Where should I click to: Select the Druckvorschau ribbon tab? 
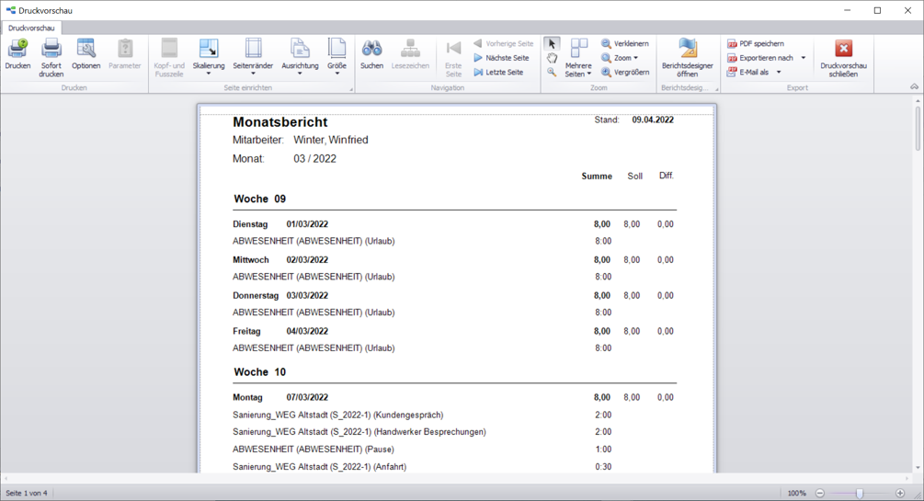(31, 28)
